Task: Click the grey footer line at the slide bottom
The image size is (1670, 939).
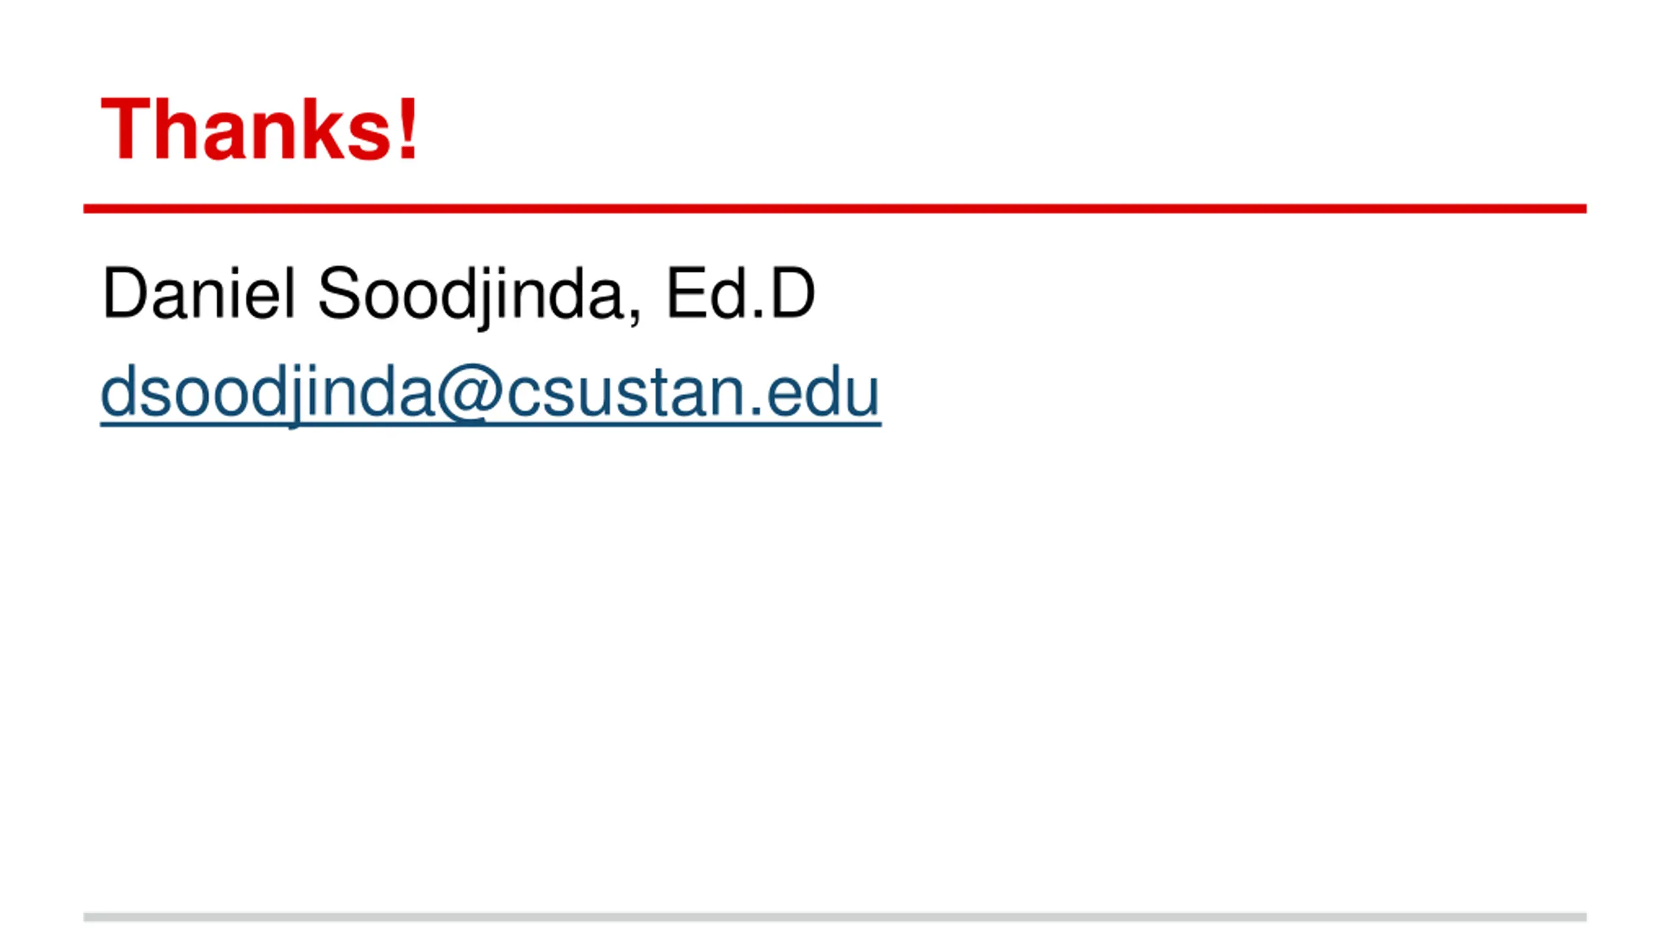Action: (835, 917)
